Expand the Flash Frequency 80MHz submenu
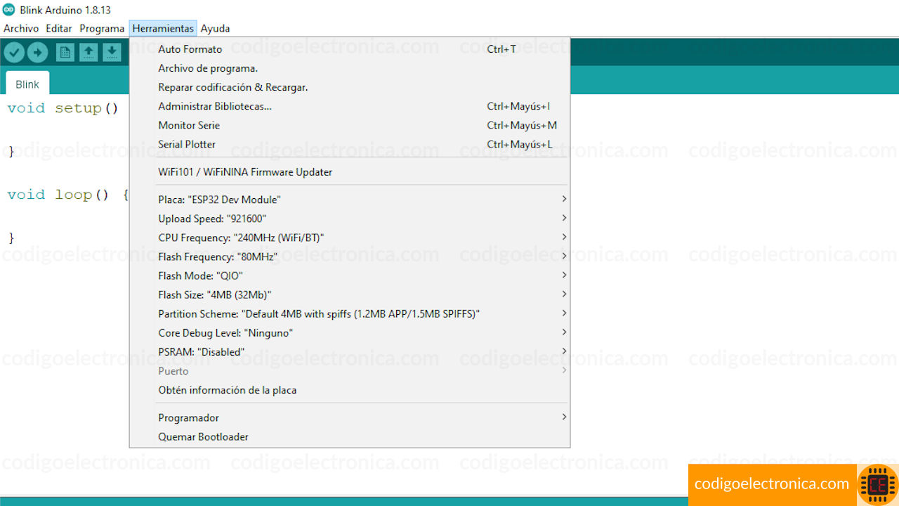Screen dimensions: 899x506 click(x=350, y=257)
